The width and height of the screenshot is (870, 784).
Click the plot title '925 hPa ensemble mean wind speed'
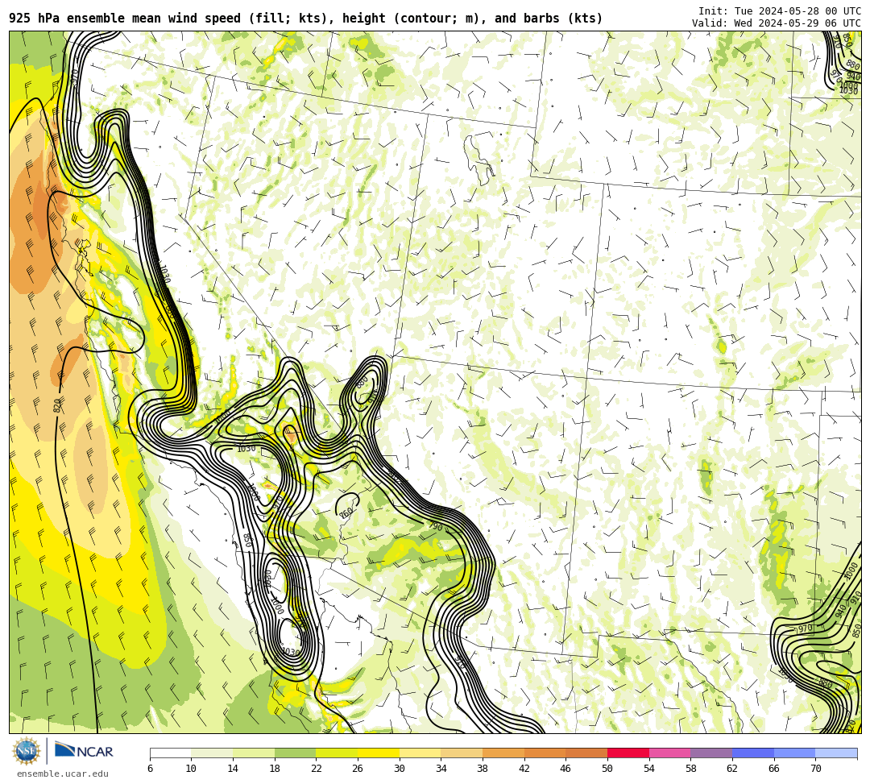(x=125, y=19)
